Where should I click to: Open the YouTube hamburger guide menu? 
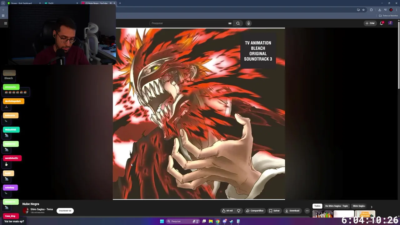point(5,23)
